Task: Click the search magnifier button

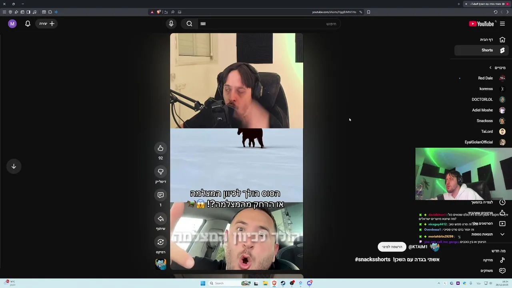Action: click(x=189, y=24)
